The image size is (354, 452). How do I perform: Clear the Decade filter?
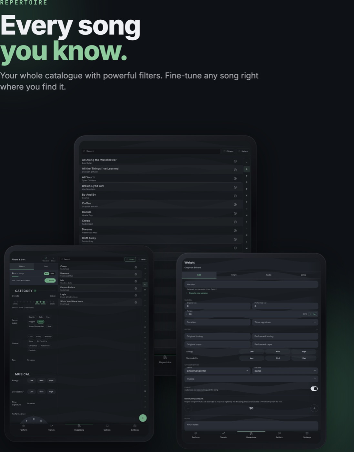[53, 296]
